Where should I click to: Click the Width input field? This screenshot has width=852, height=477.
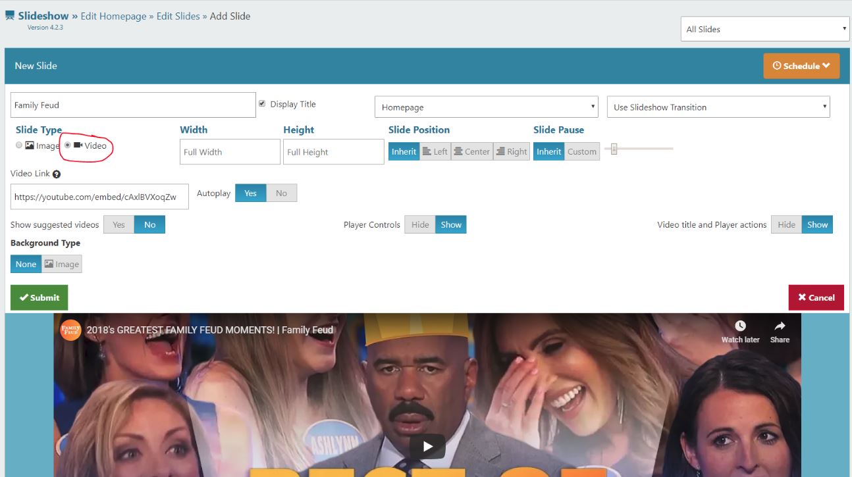[230, 152]
